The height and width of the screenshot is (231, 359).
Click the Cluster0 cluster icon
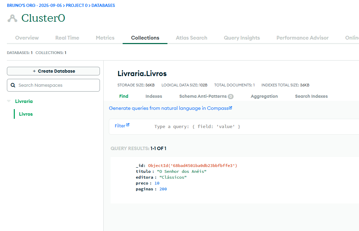(12, 18)
